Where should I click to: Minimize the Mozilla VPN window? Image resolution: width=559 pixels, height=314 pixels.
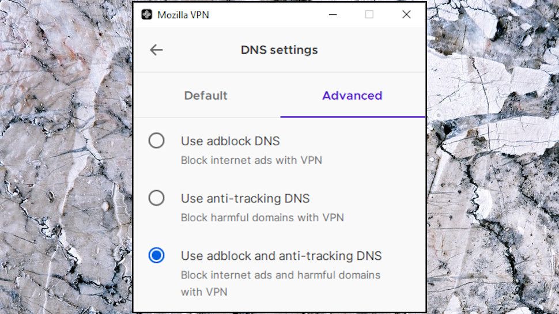(x=333, y=15)
